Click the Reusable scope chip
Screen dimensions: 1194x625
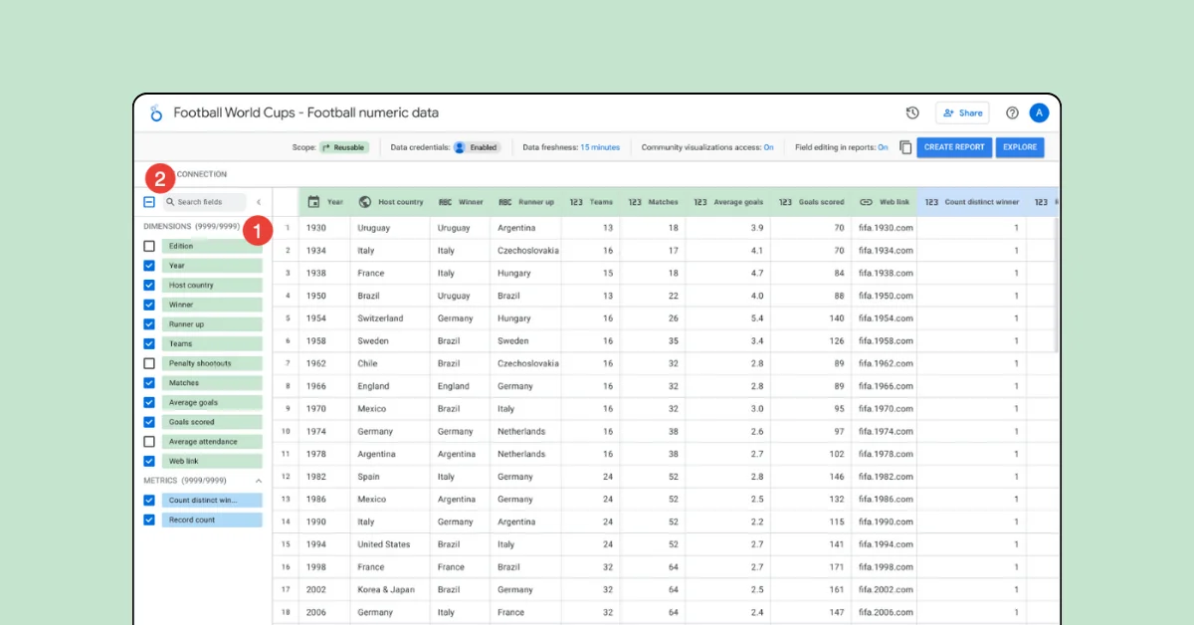click(344, 147)
